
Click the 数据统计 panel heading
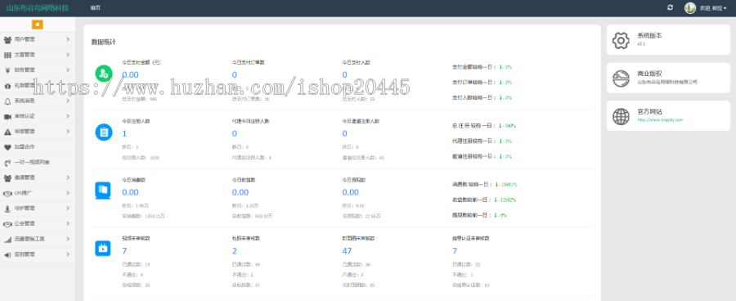point(103,43)
